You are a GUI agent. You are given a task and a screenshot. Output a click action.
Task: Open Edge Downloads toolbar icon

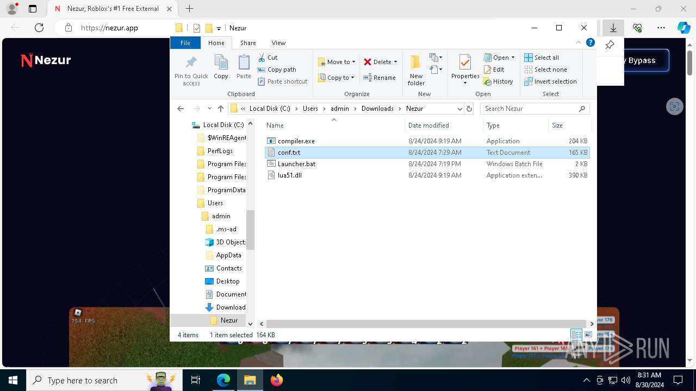click(x=613, y=28)
